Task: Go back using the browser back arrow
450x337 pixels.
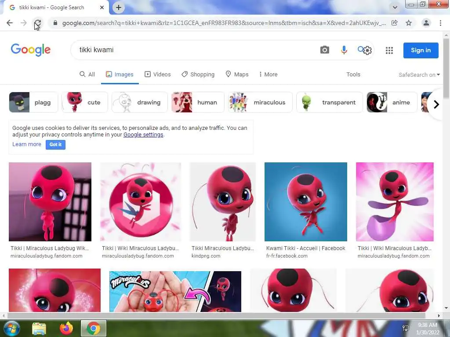Action: point(10,23)
